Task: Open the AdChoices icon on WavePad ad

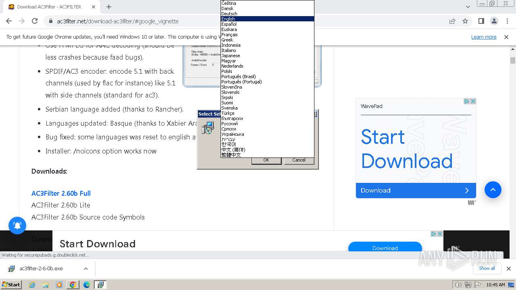Action: pos(467,101)
